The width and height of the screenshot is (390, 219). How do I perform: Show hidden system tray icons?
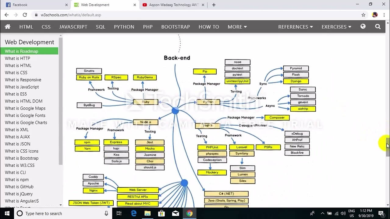coord(322,213)
